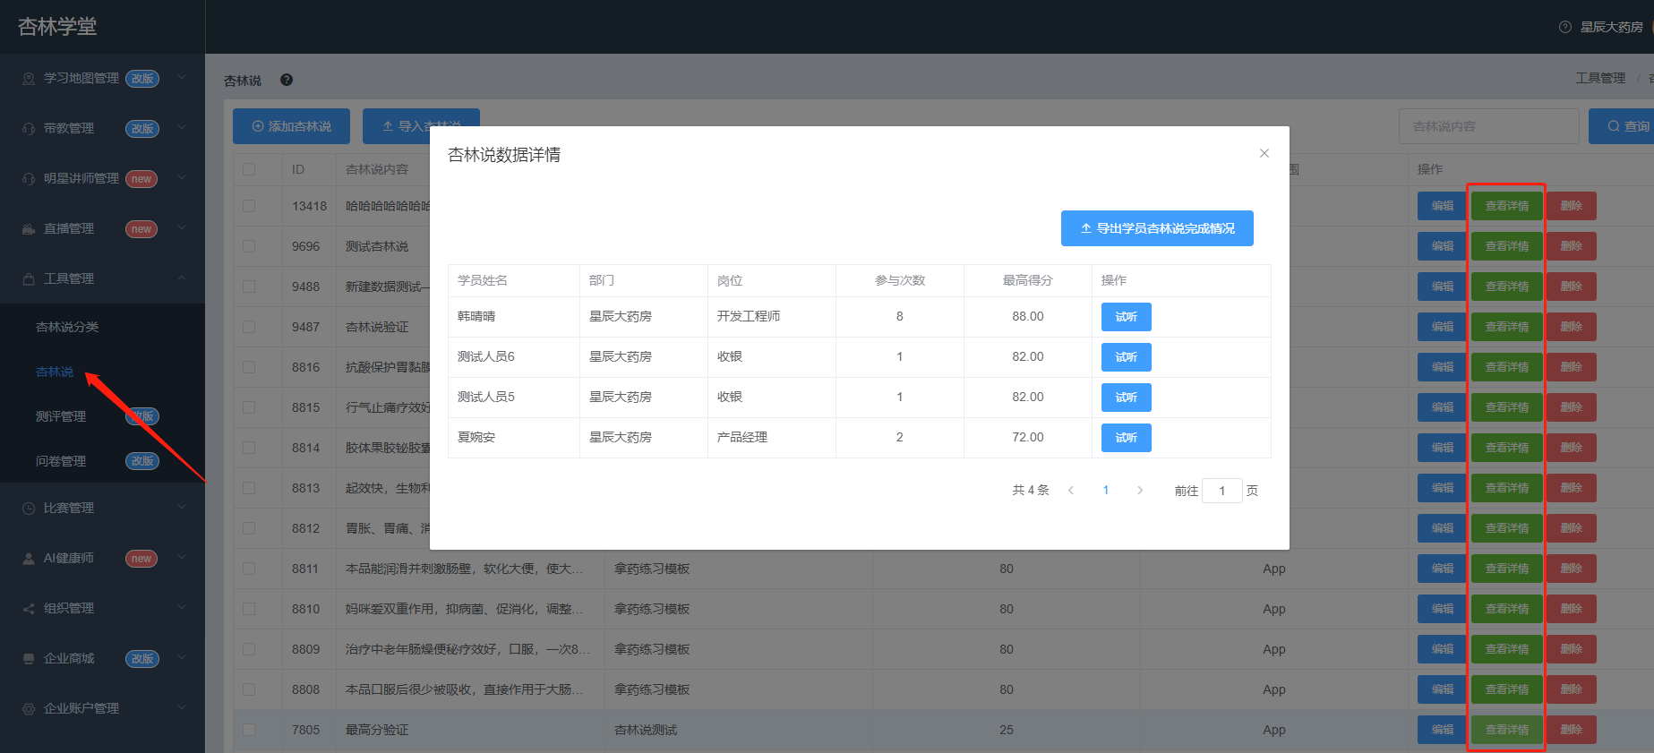Expand the 企业账户管理 menu chevron
The width and height of the screenshot is (1654, 753).
[182, 708]
